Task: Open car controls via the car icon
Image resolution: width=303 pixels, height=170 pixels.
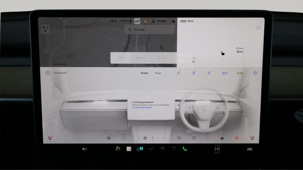Action: [250, 149]
